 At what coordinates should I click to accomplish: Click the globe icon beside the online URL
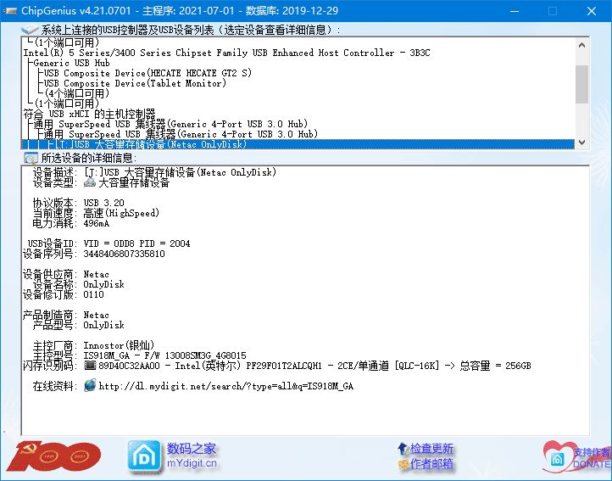(x=91, y=386)
